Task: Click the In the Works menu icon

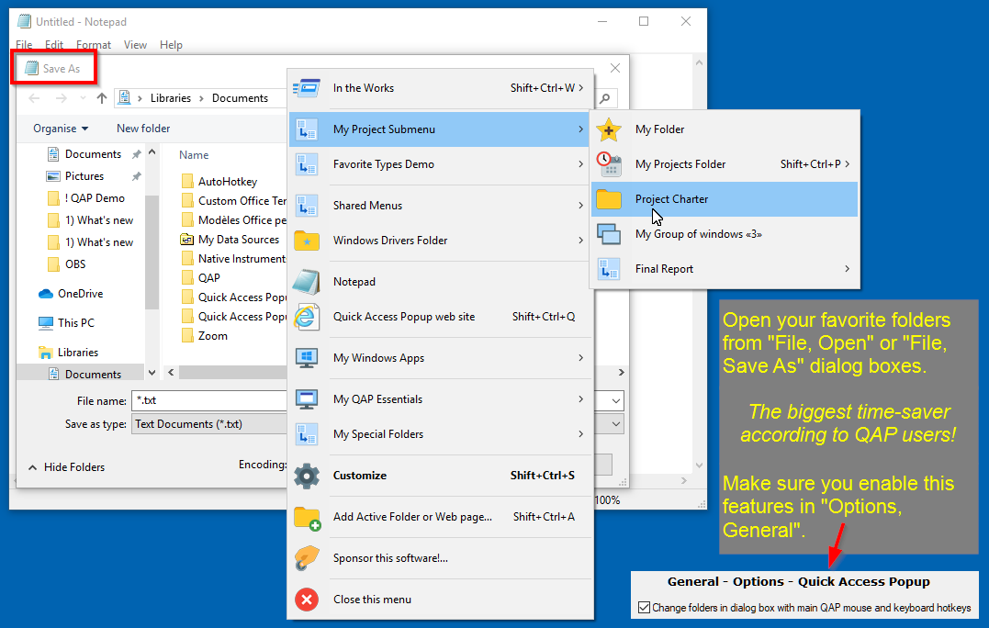Action: pos(307,88)
